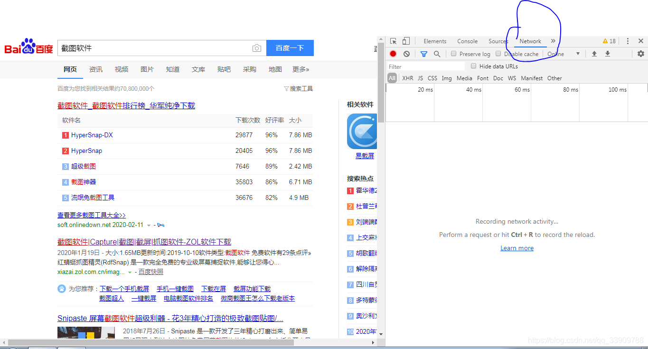Filter requests by WS
Image resolution: width=648 pixels, height=349 pixels.
(512, 78)
